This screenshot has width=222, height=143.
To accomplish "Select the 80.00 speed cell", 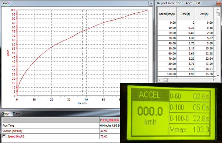I will (x=167, y=64).
